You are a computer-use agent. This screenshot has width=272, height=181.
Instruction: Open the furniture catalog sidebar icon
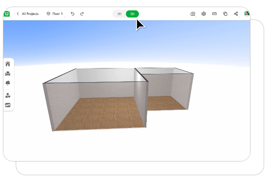[8, 73]
